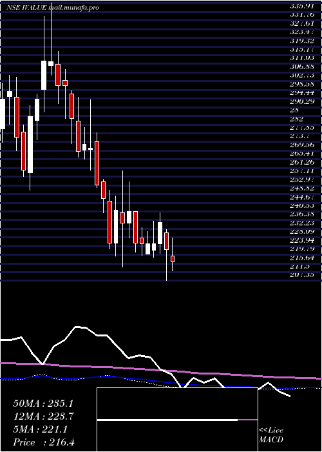Select the 223.94 price level
Screen dimensions: 322x452
(x=301, y=240)
